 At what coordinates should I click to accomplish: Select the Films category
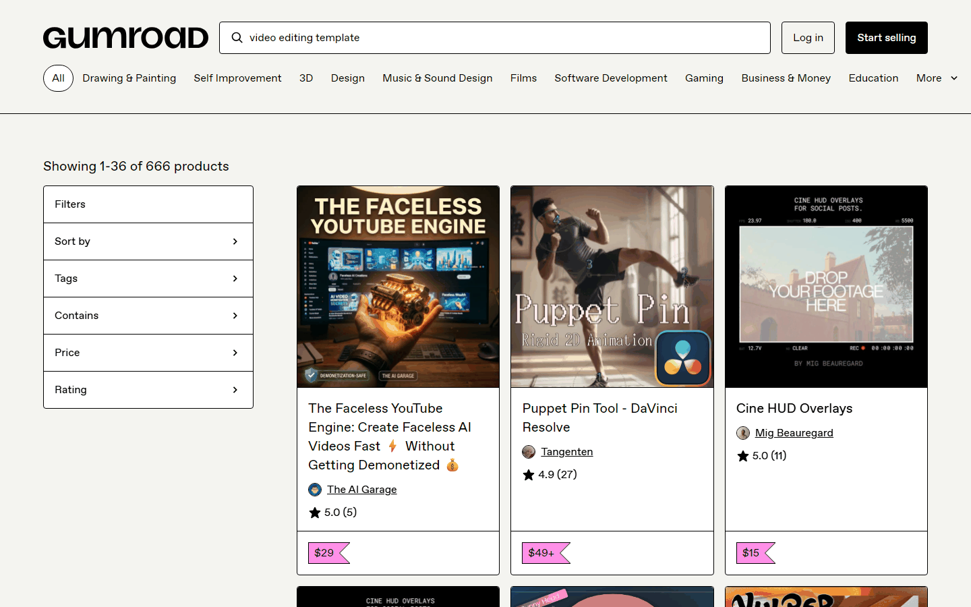pos(524,78)
